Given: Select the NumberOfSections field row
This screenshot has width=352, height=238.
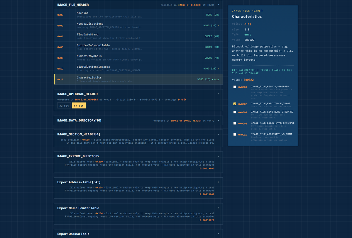Looking at the screenshot, I should pos(138,25).
